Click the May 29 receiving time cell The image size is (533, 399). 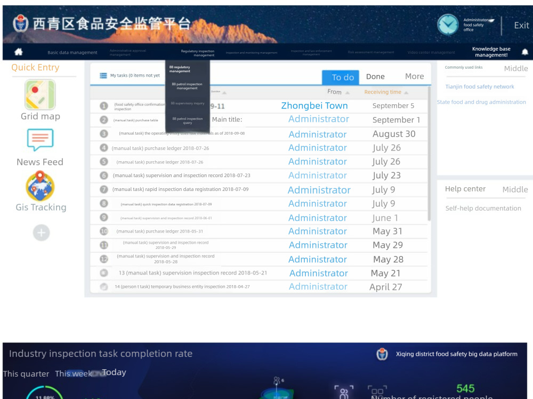(x=388, y=245)
